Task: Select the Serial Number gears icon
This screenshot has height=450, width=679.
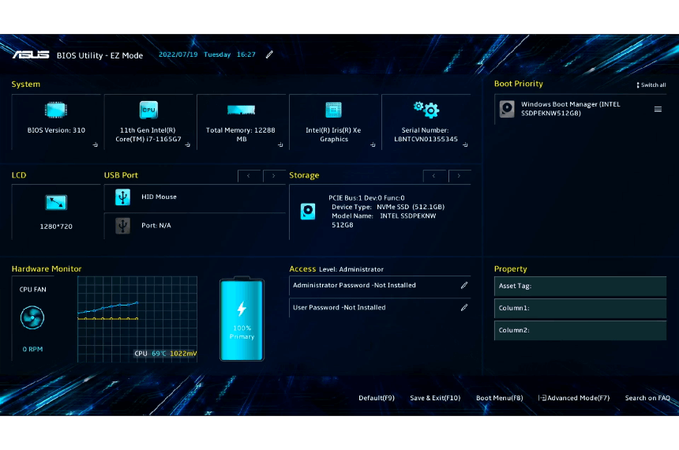Action: (x=426, y=110)
